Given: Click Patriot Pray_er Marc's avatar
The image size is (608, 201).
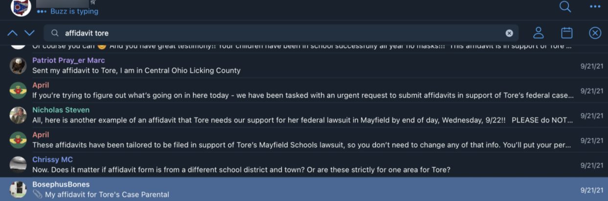Looking at the screenshot, I should pyautogui.click(x=18, y=66).
